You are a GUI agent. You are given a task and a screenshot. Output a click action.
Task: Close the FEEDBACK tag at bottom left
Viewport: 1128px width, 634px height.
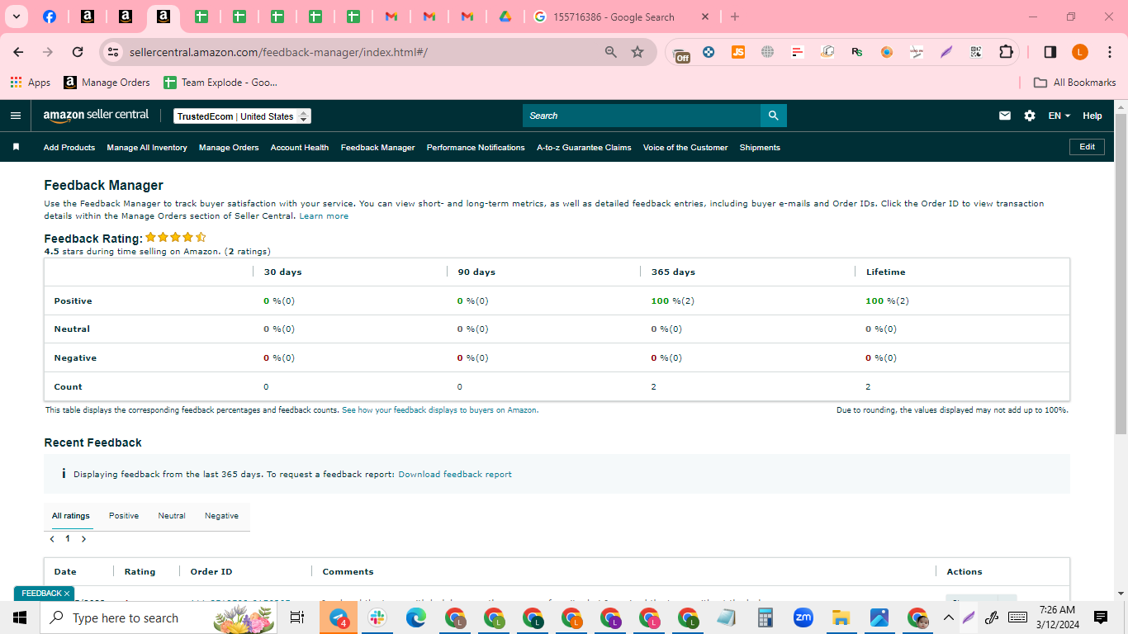(x=67, y=594)
